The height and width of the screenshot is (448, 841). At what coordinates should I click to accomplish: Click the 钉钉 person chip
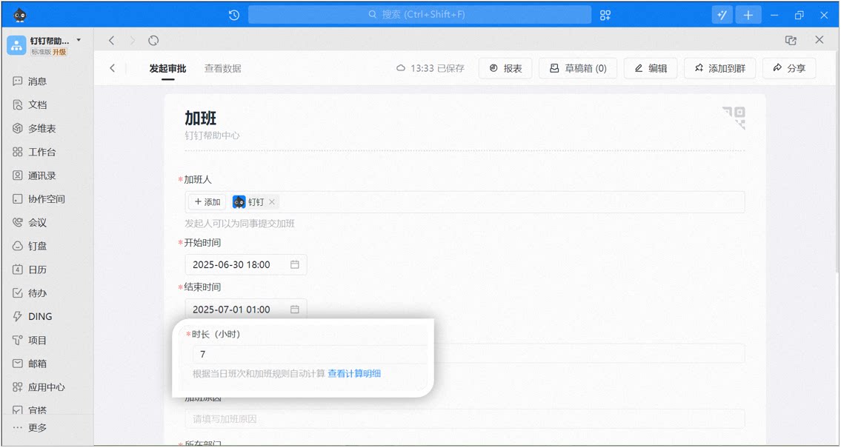(255, 202)
